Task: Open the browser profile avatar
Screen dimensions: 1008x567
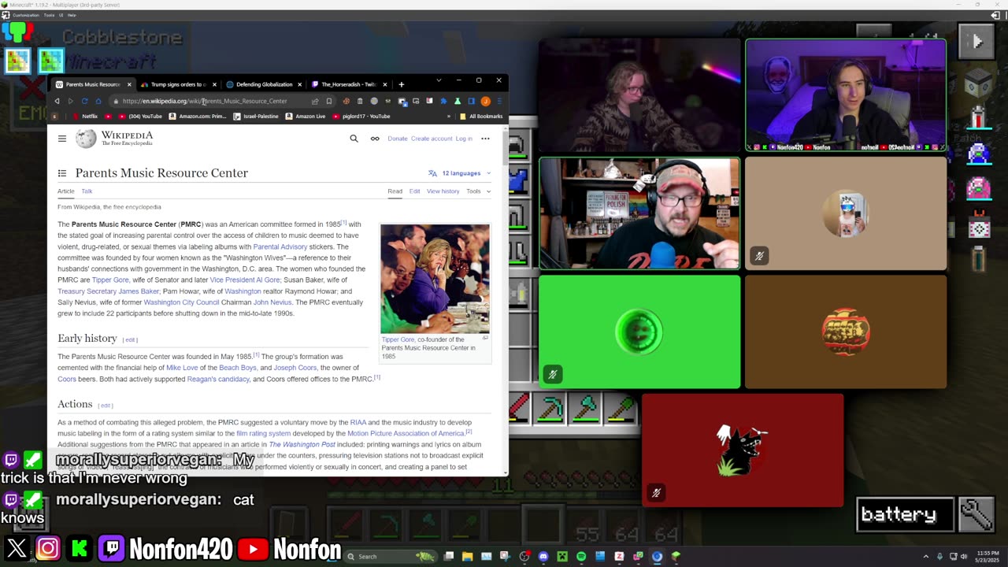Action: [485, 101]
